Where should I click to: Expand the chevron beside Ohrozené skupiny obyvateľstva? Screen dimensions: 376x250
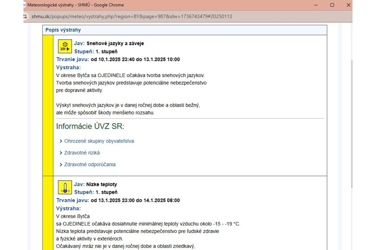point(61,141)
